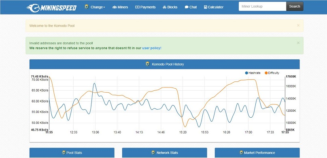Open the user policy link
327x158 pixels.
tap(152, 48)
